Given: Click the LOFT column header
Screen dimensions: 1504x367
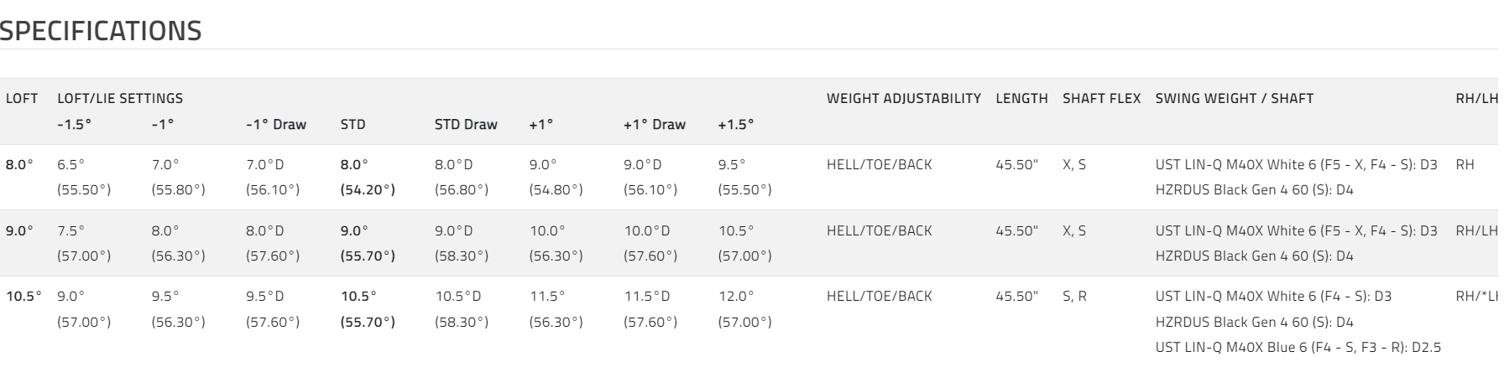Looking at the screenshot, I should (x=22, y=98).
